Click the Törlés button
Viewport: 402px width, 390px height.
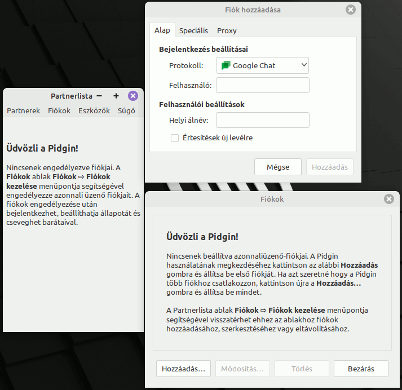[x=302, y=369]
